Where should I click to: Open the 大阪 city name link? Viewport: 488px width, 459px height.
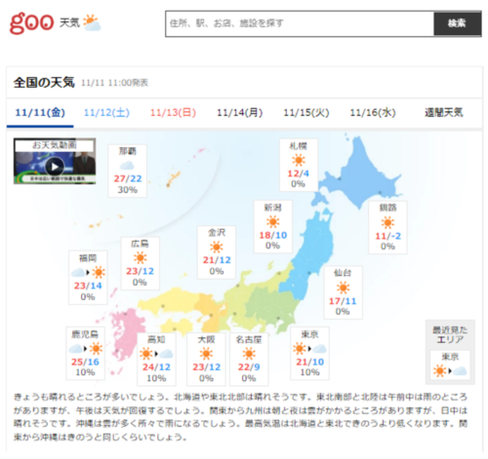point(206,339)
